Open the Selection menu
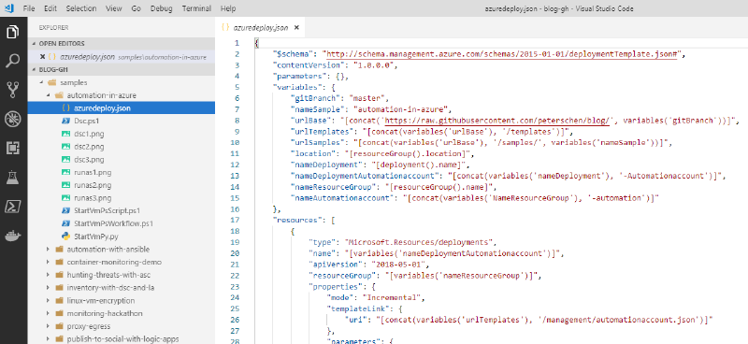The image size is (748, 344). tap(80, 8)
